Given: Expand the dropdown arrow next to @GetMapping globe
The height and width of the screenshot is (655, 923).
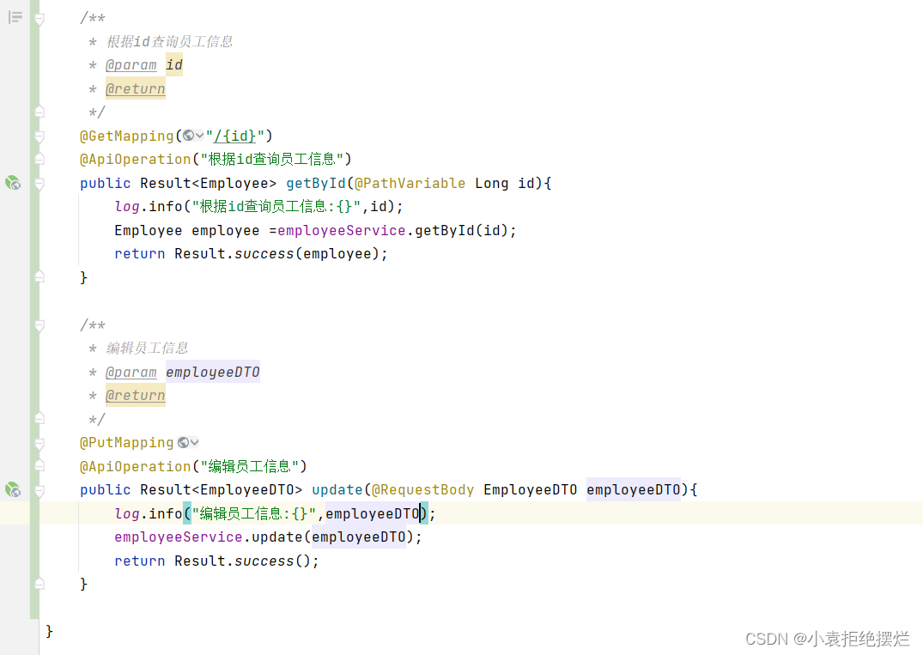Looking at the screenshot, I should pyautogui.click(x=199, y=136).
